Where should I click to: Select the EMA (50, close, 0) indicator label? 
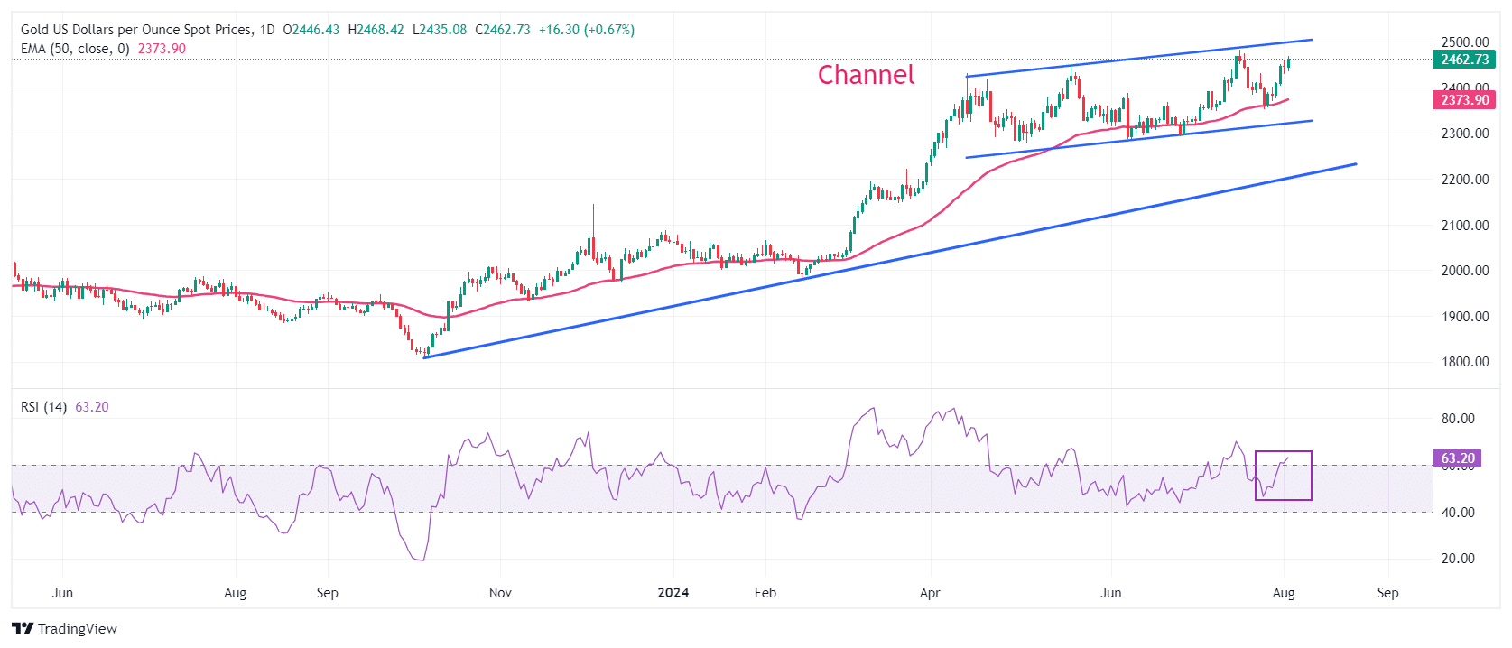tap(75, 49)
